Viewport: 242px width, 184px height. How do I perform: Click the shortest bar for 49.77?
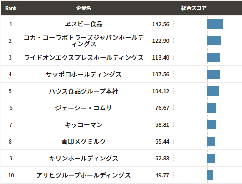210,175
